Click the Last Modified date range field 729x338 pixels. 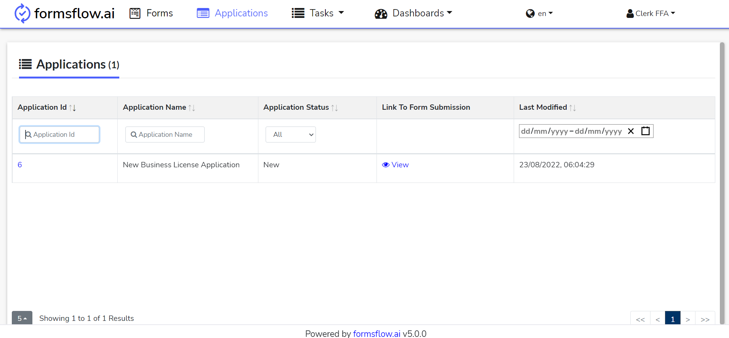(x=586, y=131)
